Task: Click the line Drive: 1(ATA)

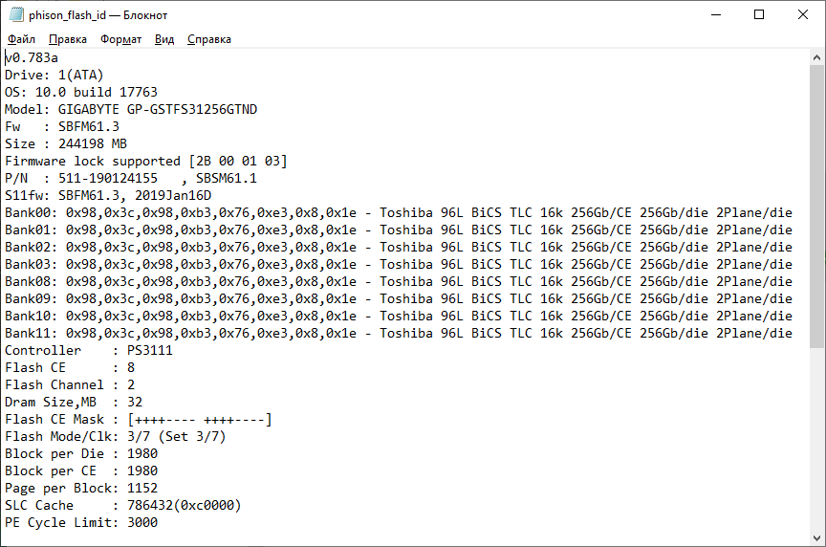Action: [x=54, y=75]
